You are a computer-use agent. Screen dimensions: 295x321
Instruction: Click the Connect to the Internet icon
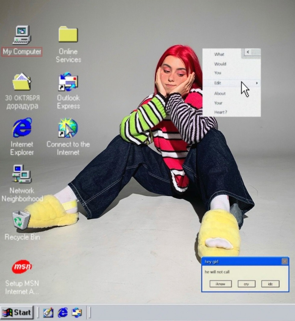click(x=68, y=128)
